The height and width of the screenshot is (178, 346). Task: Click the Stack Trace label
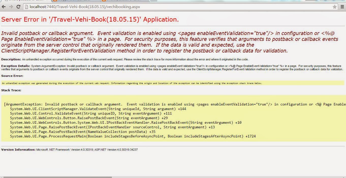(11, 90)
